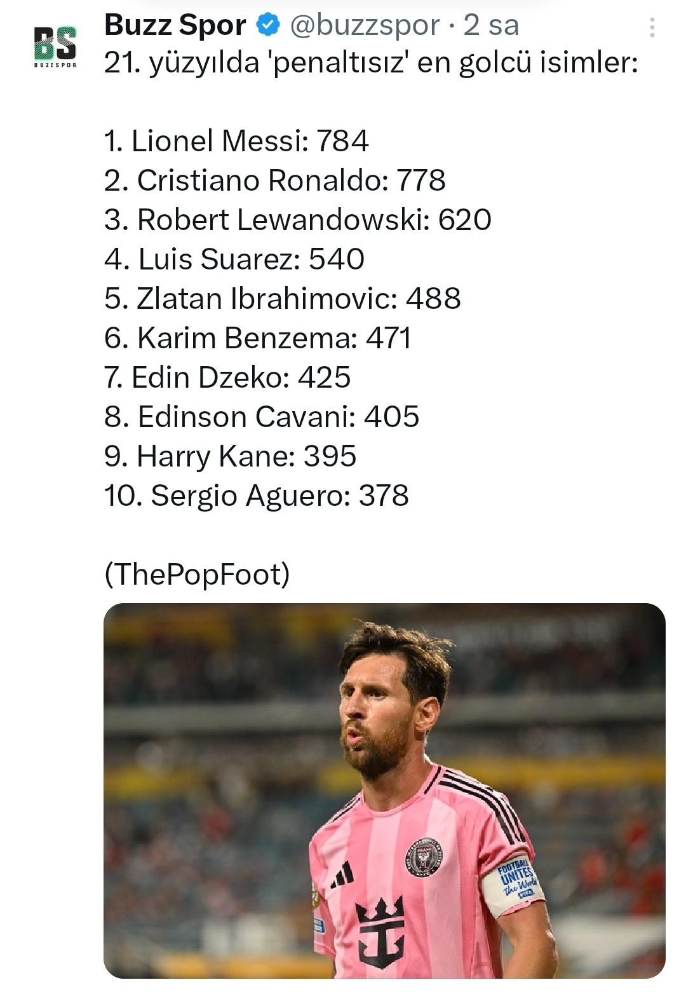Open the Buzz Spor display name link
This screenshot has width=686, height=994.
175,25
